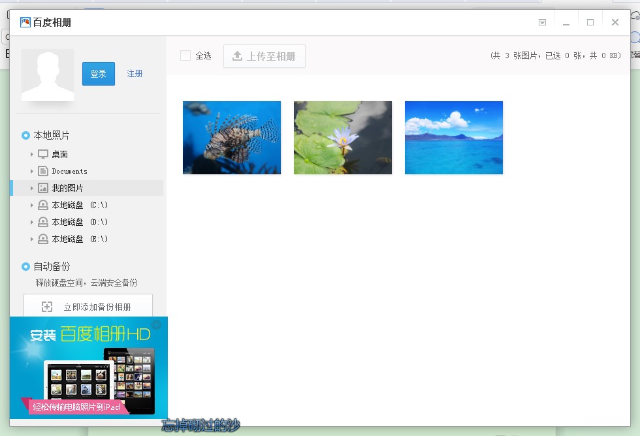Click the My Pictures (我的图片) icon
The image size is (640, 436).
coord(43,188)
